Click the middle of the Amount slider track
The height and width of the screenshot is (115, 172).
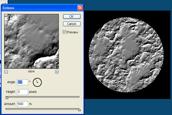tap(43, 109)
